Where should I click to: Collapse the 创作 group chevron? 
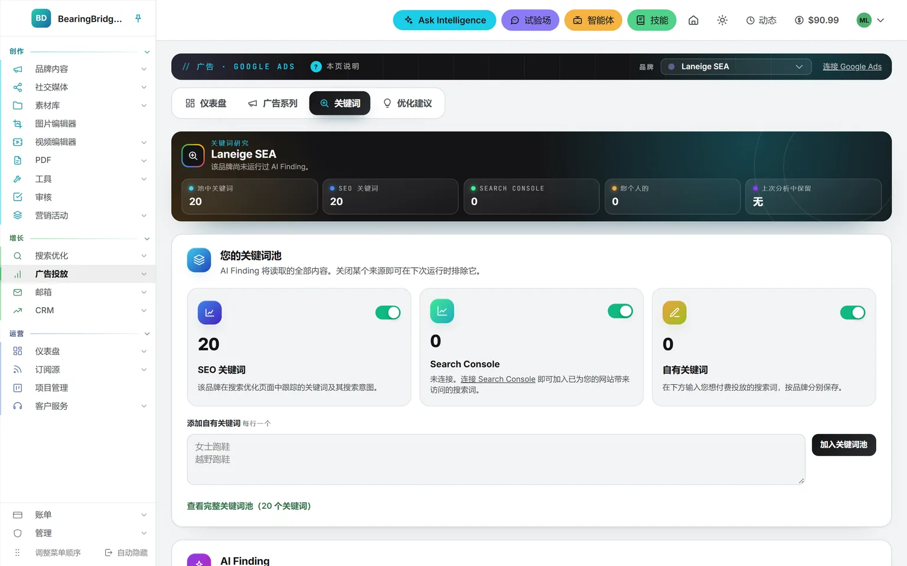pyautogui.click(x=147, y=52)
